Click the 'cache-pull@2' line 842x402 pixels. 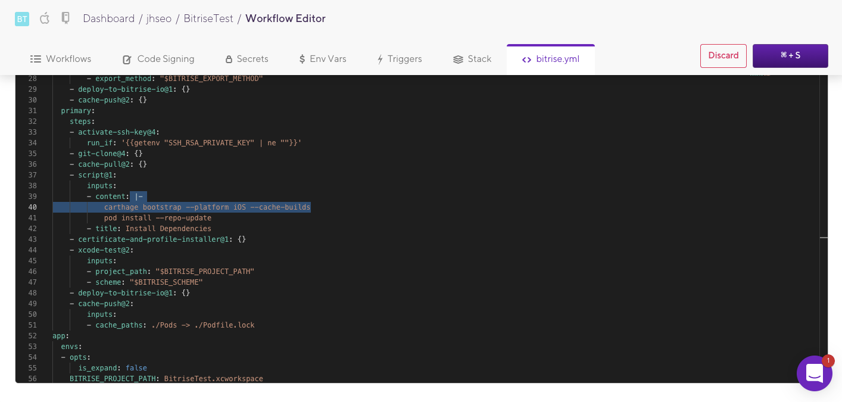[x=108, y=164]
